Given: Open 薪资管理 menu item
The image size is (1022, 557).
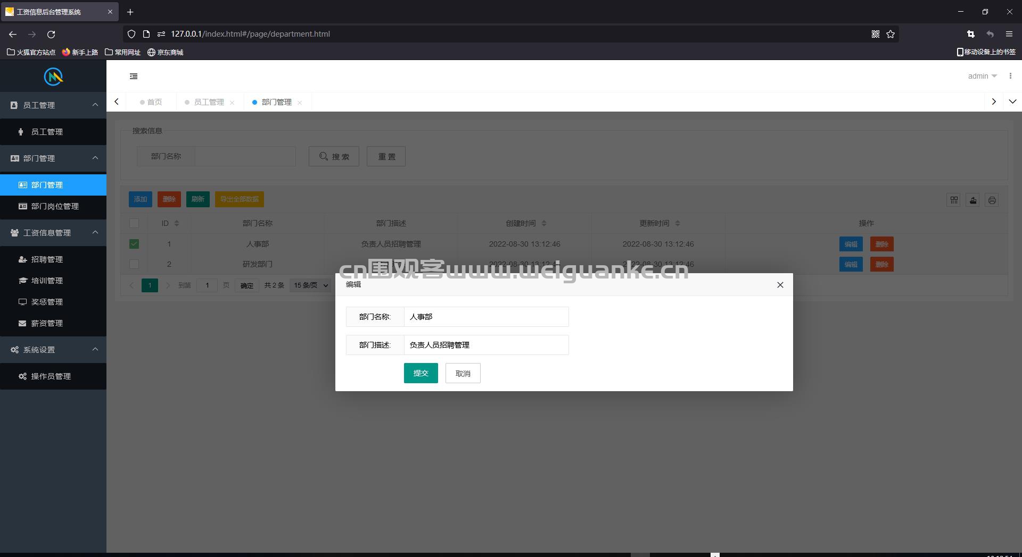Looking at the screenshot, I should click(53, 323).
